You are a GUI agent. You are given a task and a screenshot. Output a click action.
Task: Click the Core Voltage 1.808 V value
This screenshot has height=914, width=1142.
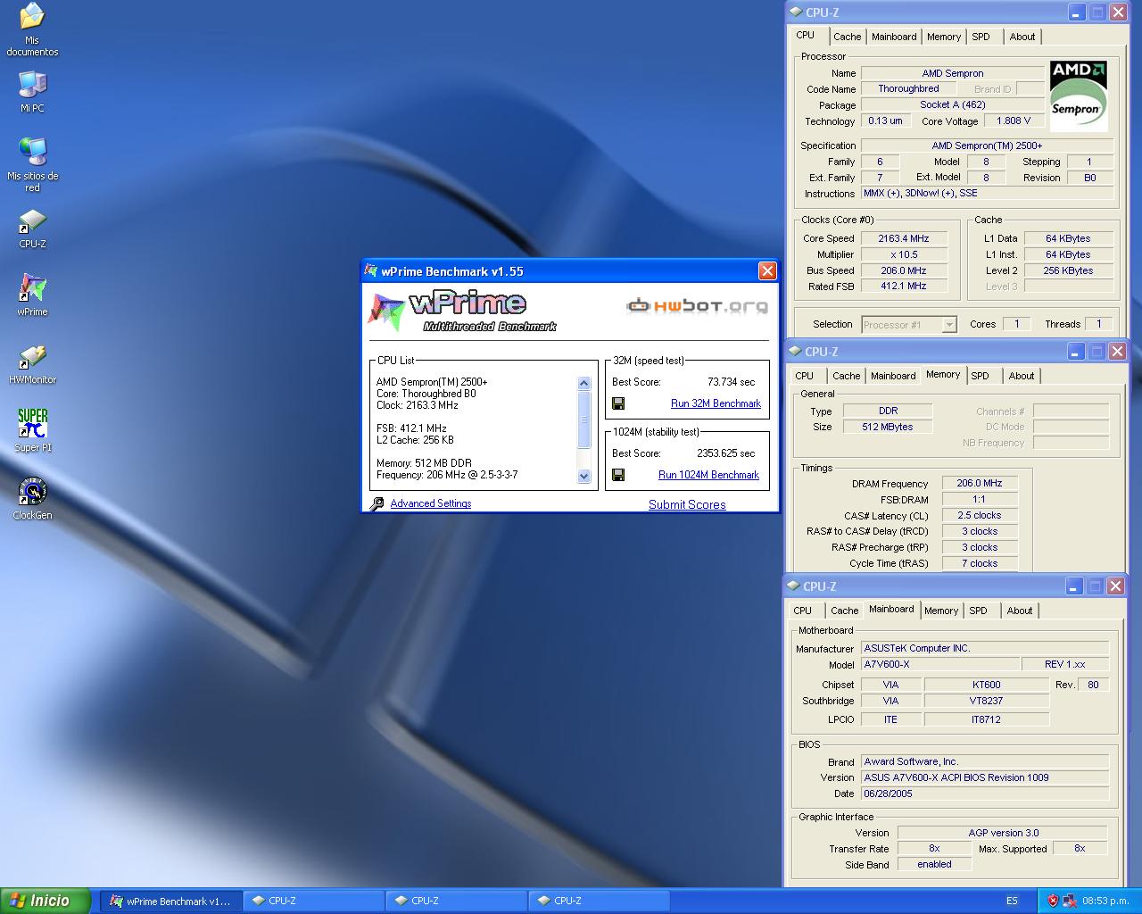tap(1014, 120)
